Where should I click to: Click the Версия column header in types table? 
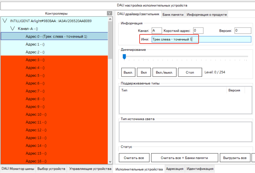236,90
